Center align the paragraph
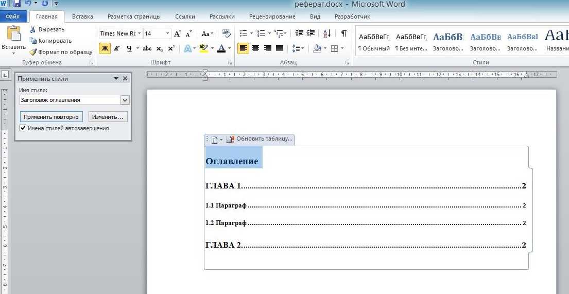This screenshot has width=569, height=294. coord(255,48)
